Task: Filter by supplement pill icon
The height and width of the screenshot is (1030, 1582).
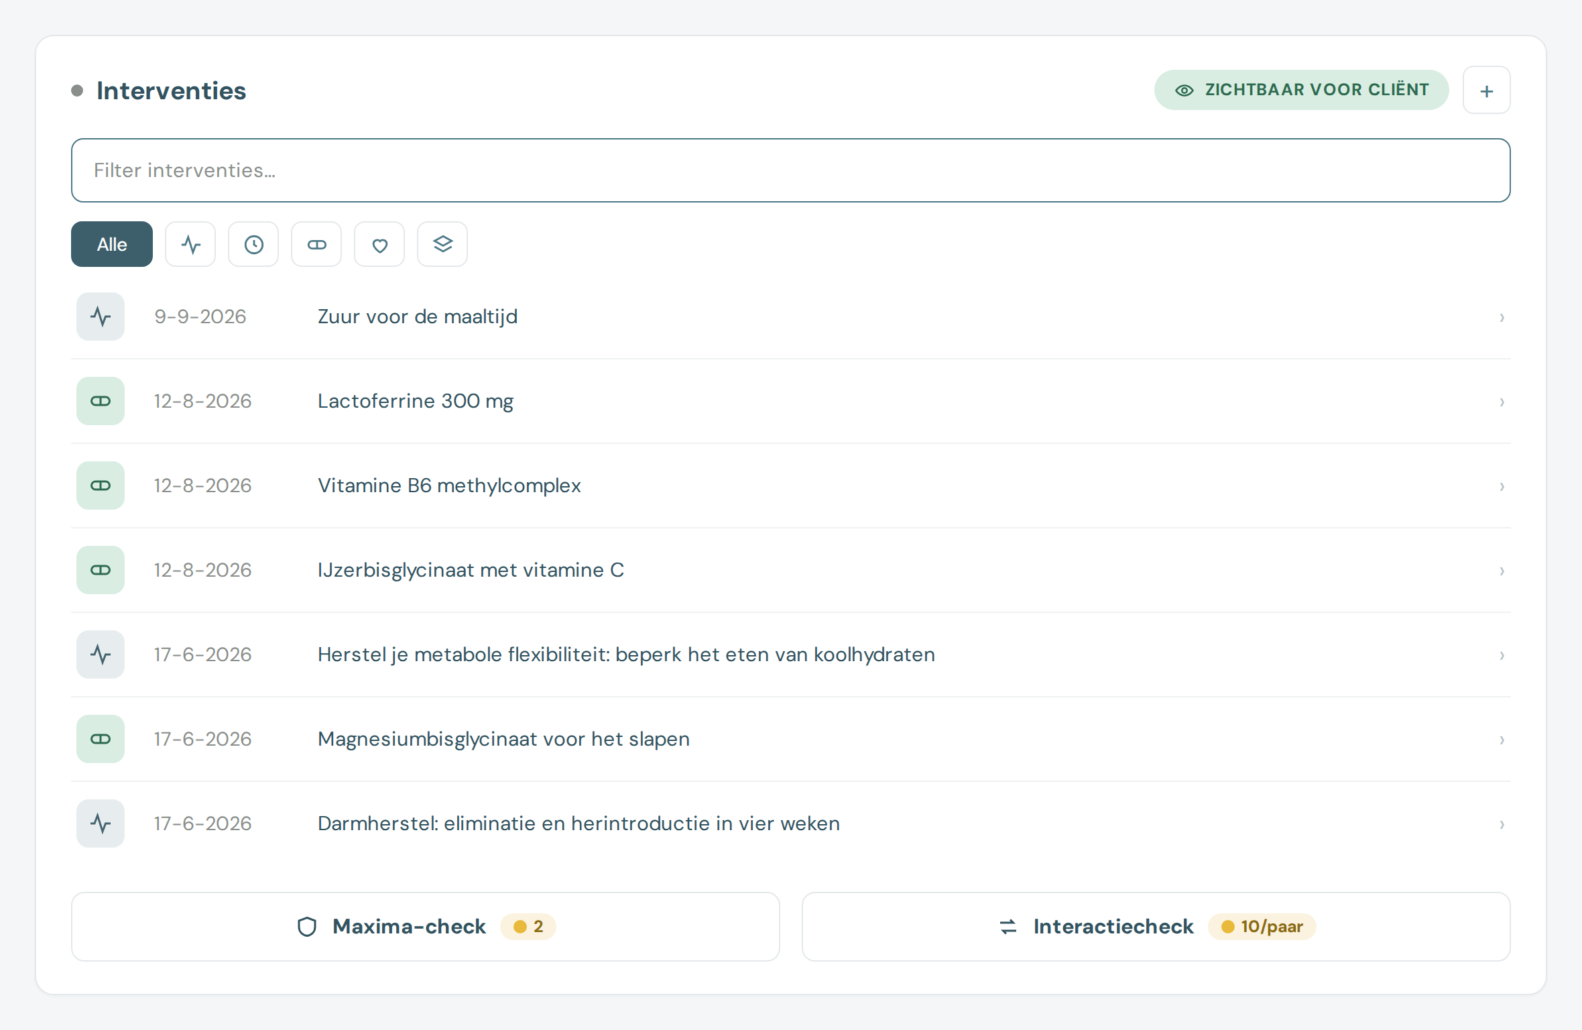Action: (x=316, y=244)
